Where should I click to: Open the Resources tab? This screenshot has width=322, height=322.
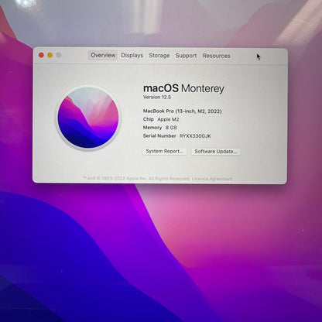click(x=216, y=56)
